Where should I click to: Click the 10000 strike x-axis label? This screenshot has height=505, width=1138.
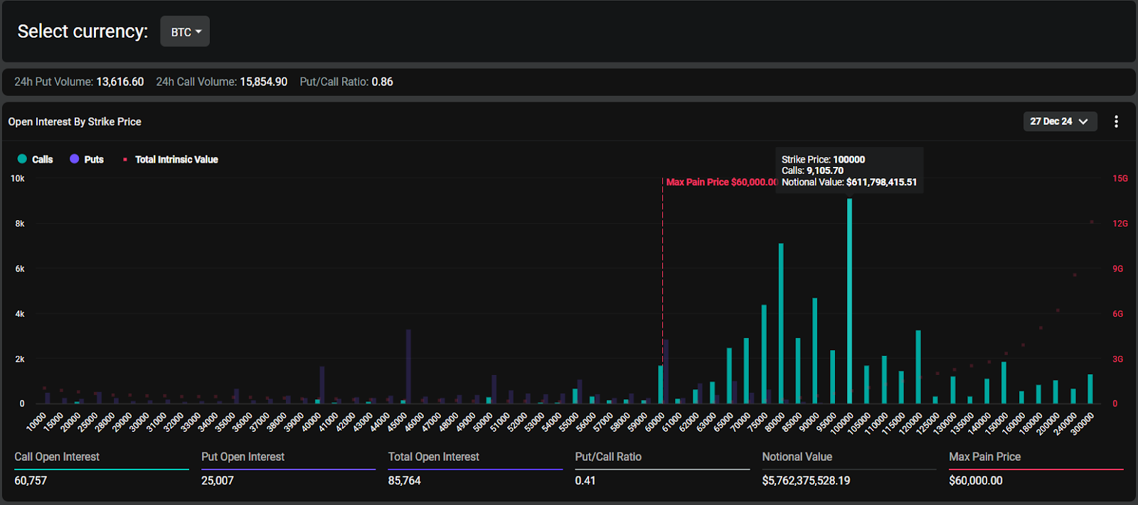(37, 421)
